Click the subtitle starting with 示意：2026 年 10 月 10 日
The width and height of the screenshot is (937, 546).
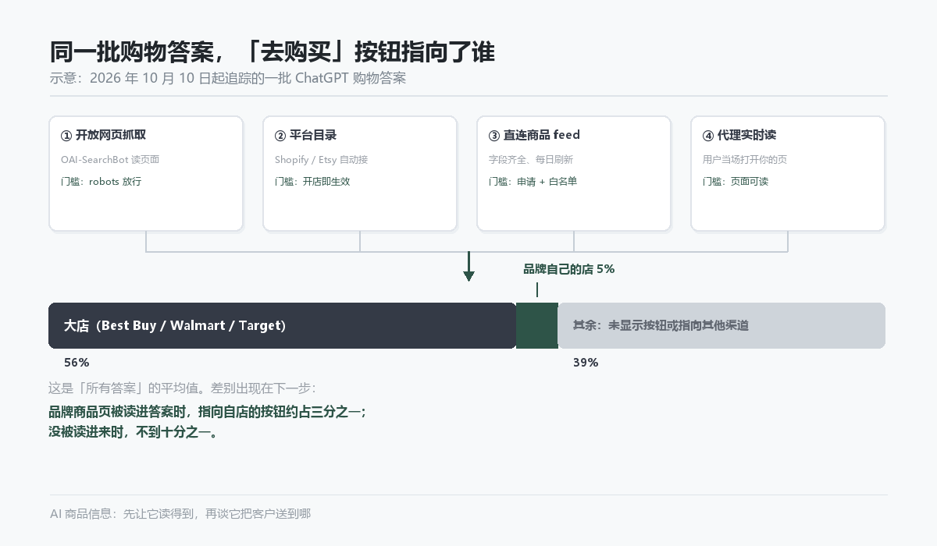coord(228,79)
